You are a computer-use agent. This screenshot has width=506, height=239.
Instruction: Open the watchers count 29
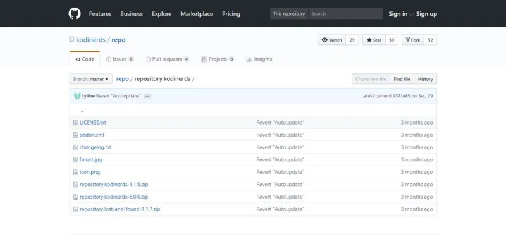pos(352,40)
